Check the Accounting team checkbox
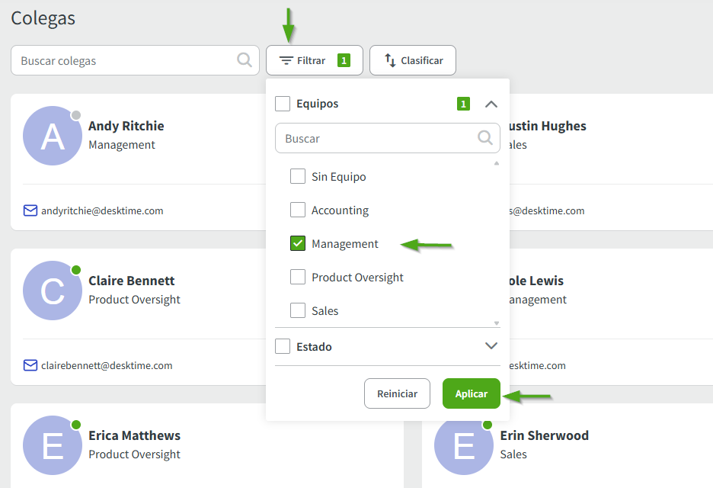 click(x=298, y=210)
